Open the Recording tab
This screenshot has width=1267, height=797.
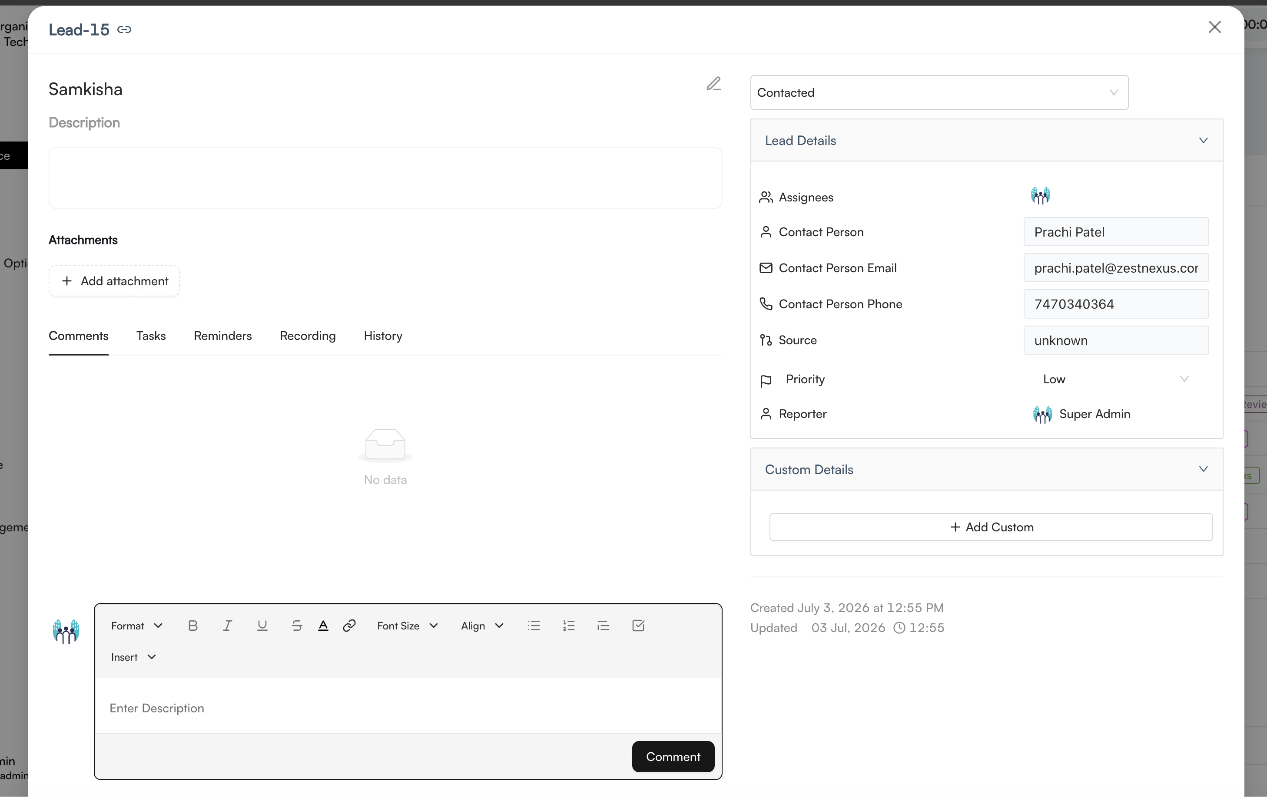point(308,336)
